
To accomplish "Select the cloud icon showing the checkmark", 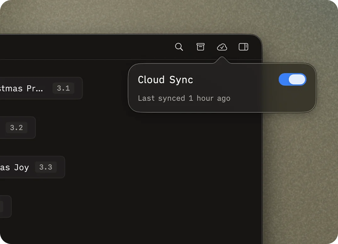I will [x=222, y=47].
